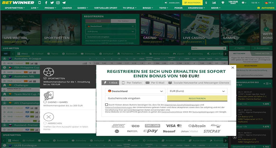This screenshot has width=276, height=148.
Task: Close the registration popup with X
Action: (x=233, y=68)
